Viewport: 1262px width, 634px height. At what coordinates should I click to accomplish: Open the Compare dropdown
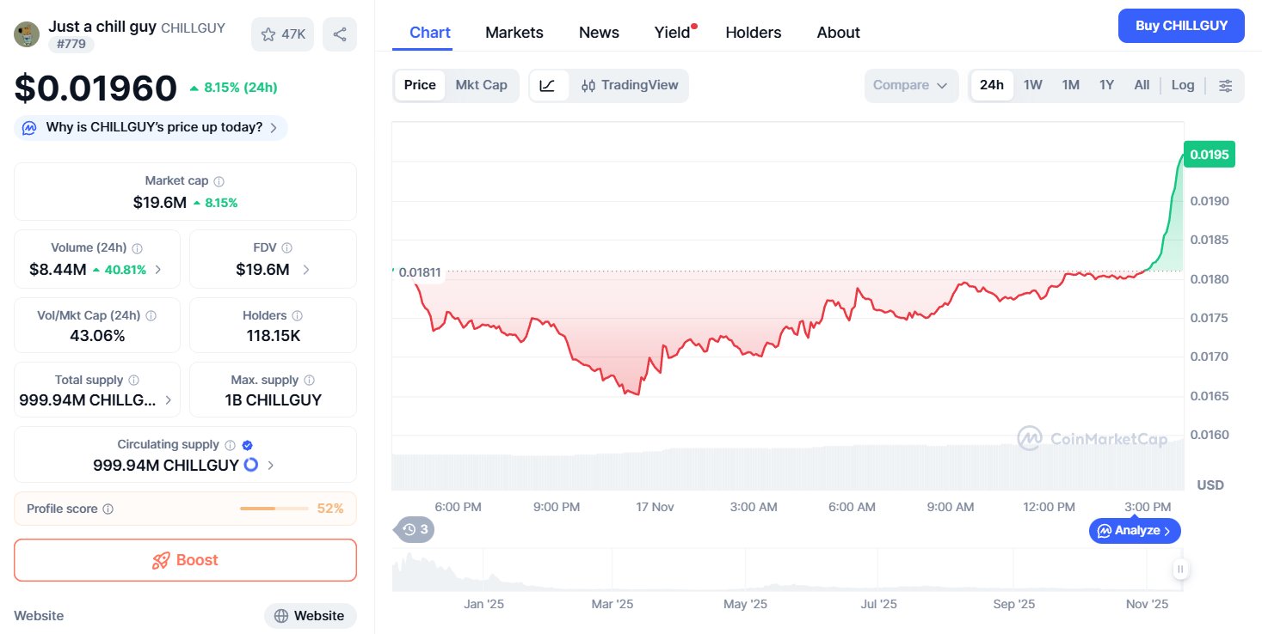[x=910, y=85]
